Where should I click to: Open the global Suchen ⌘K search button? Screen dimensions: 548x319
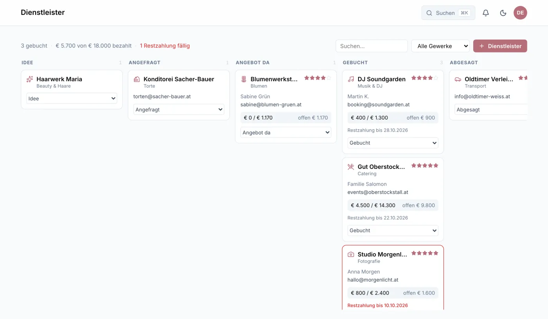pos(448,13)
